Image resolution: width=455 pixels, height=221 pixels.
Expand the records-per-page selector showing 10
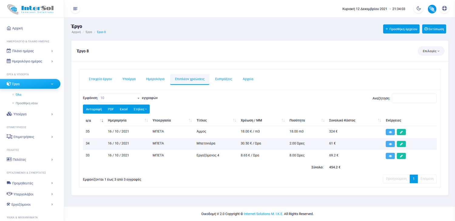click(120, 98)
